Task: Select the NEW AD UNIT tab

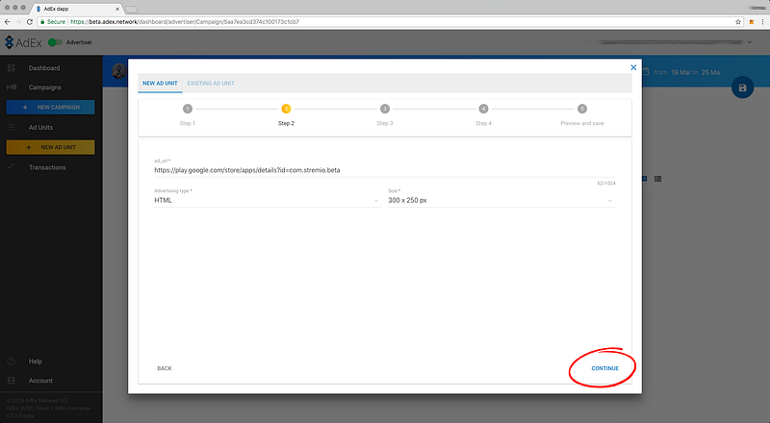Action: pyautogui.click(x=160, y=84)
